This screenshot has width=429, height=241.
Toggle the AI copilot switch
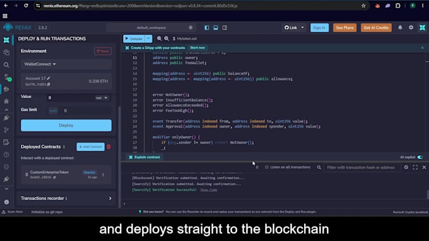(x=420, y=157)
